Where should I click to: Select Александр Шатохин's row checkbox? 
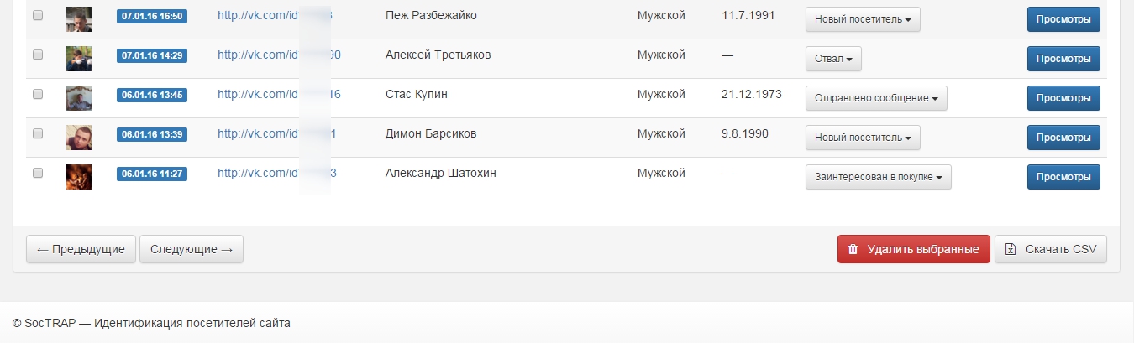coord(38,173)
